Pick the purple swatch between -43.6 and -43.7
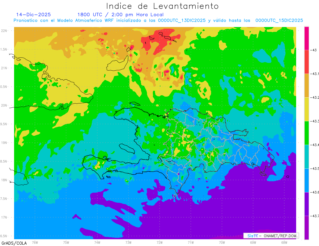This screenshot has height=246, width=319. [x=307, y=204]
